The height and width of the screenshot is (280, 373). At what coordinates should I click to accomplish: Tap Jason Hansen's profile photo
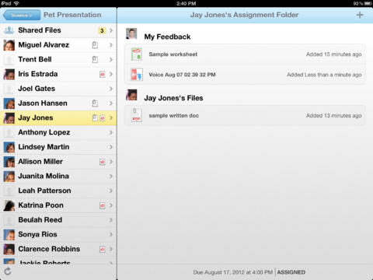click(9, 103)
